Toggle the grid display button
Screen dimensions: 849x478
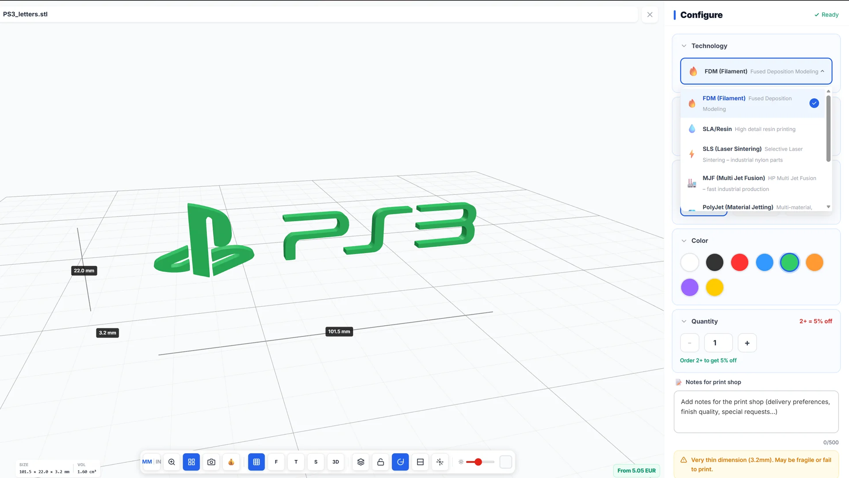(x=256, y=462)
